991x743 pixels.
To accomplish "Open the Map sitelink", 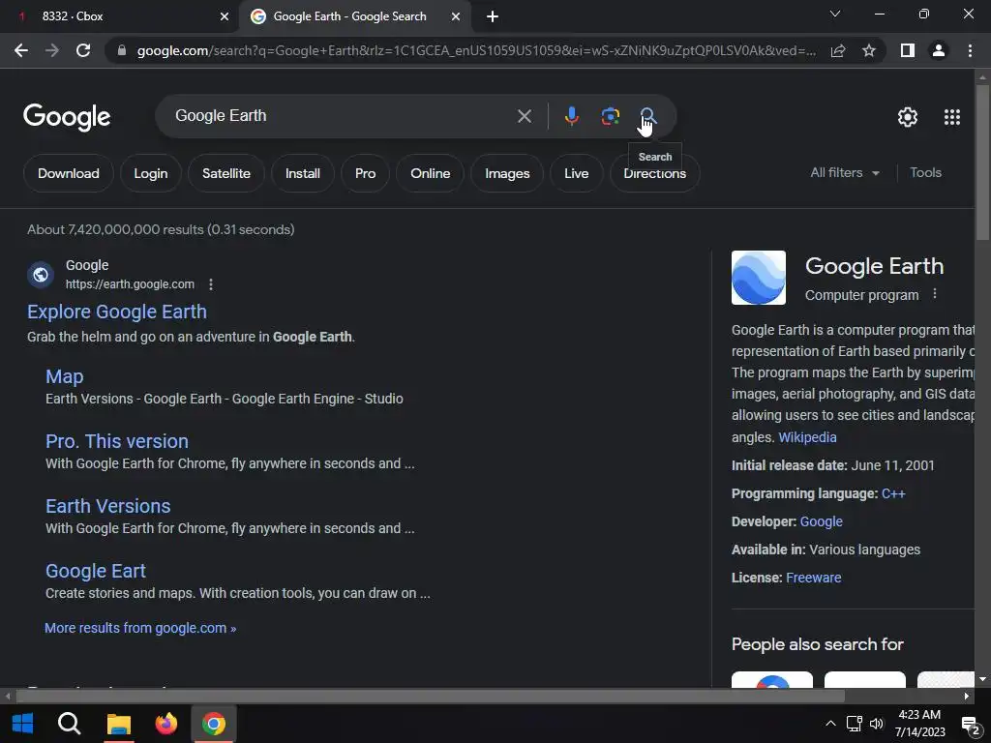I will (x=65, y=376).
